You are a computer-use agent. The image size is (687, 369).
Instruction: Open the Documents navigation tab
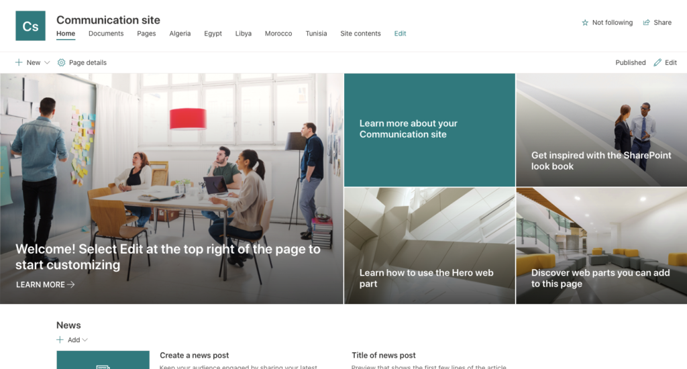[106, 34]
